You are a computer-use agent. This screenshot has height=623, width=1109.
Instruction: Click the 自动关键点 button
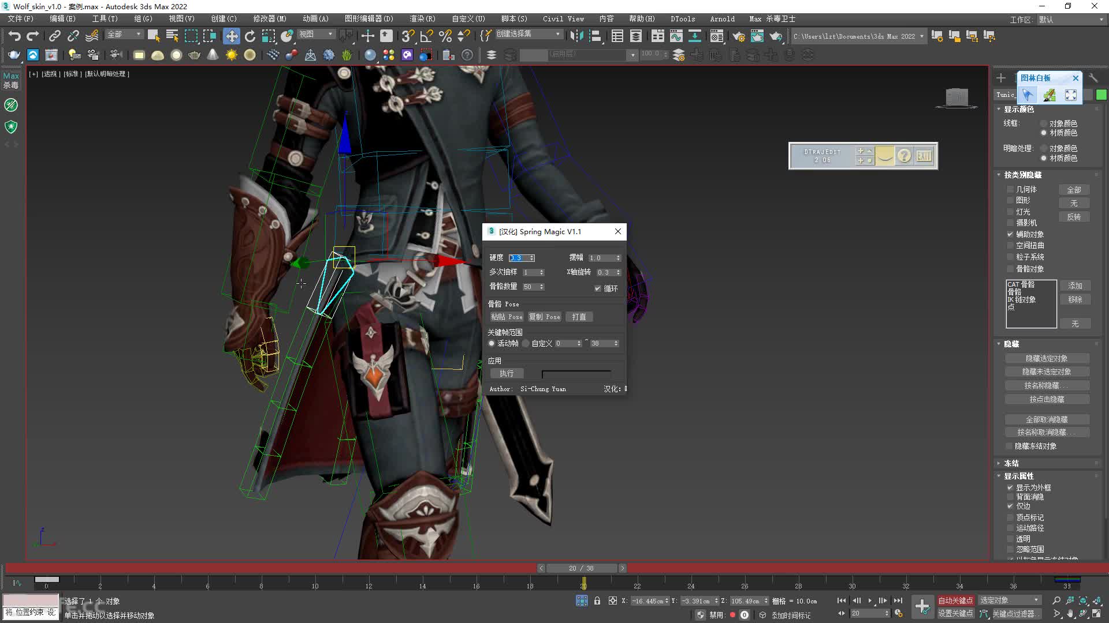(955, 601)
